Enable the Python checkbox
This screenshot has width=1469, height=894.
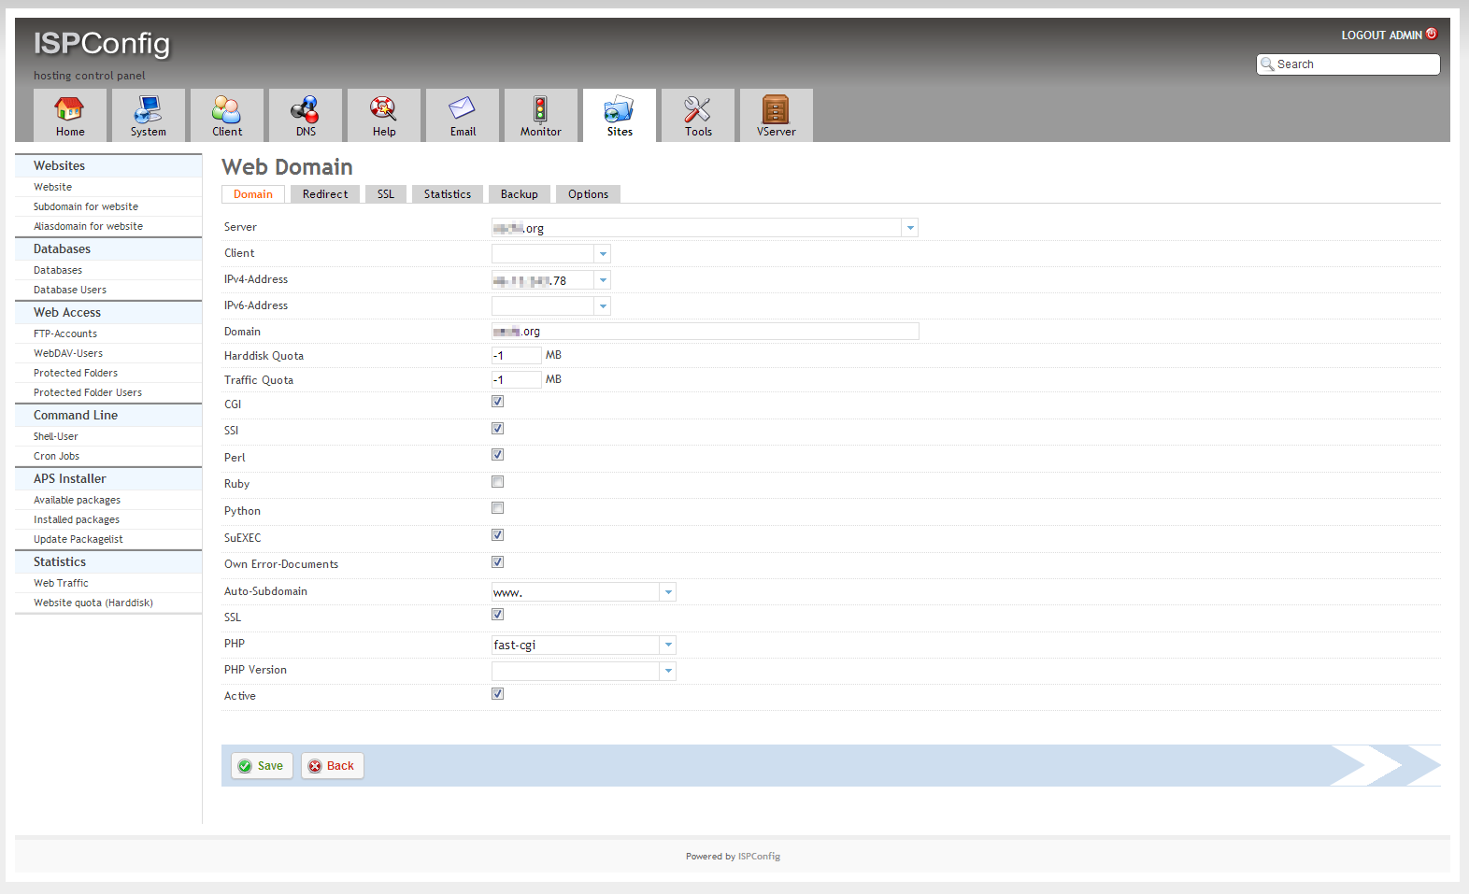click(497, 508)
